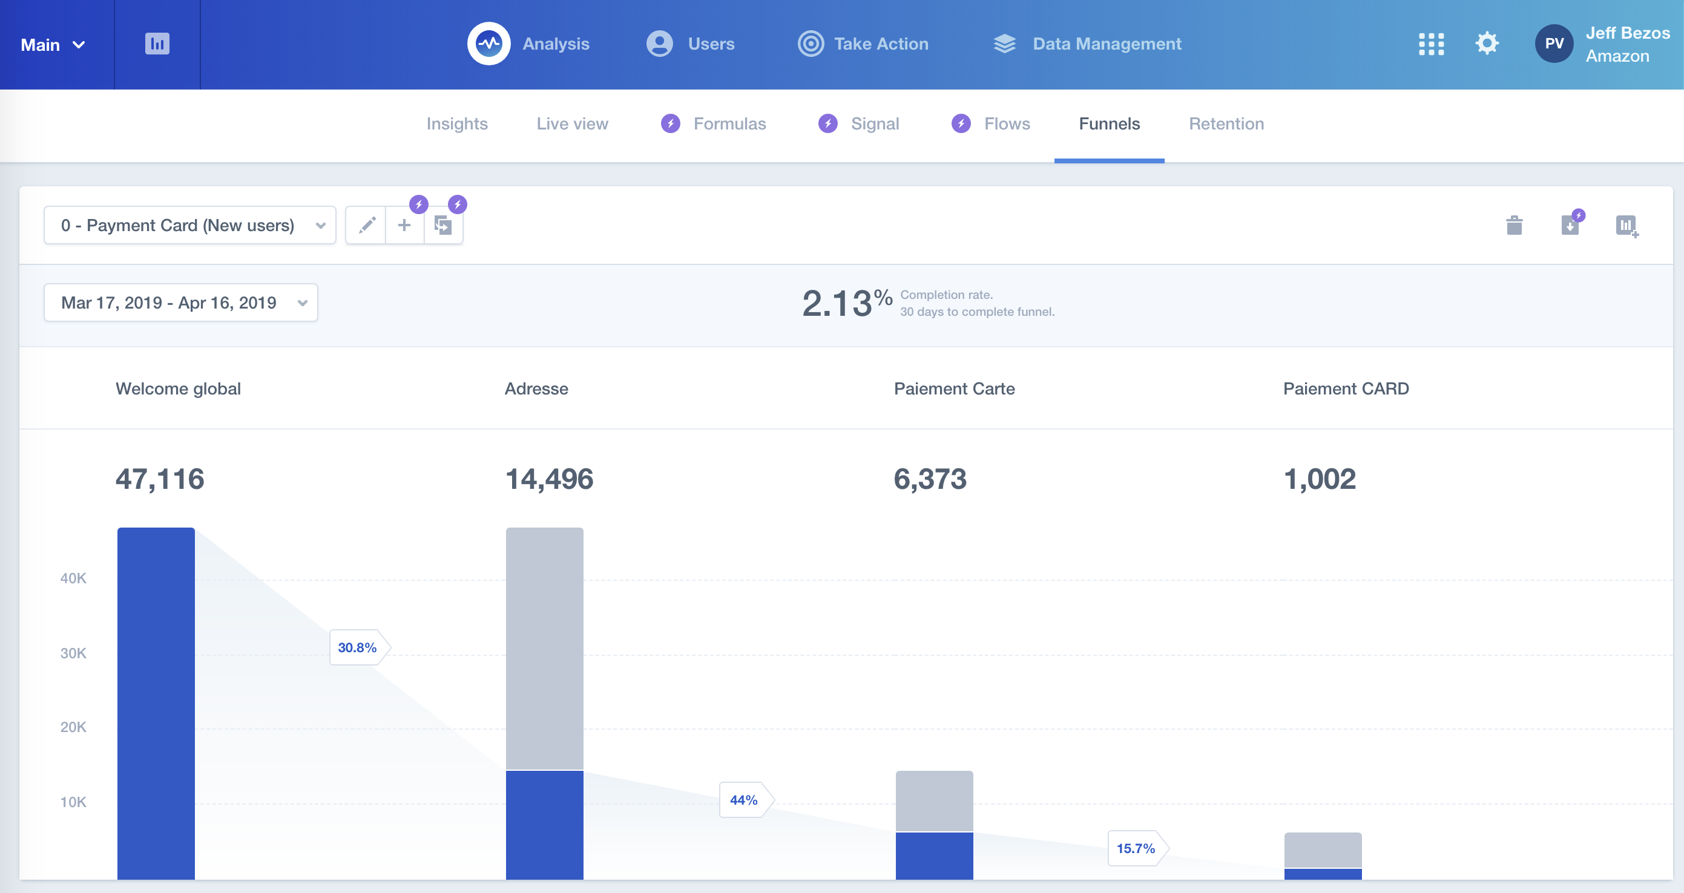1684x893 pixels.
Task: Click the 30.8% conversion label
Action: 360,647
